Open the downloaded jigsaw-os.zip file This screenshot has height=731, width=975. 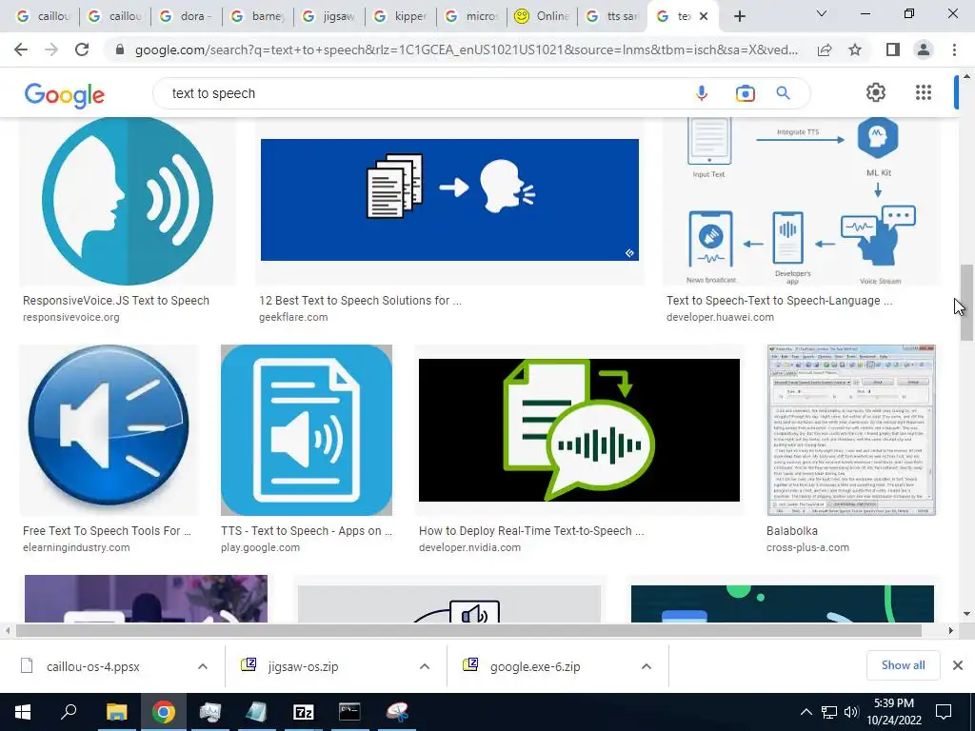pos(303,666)
